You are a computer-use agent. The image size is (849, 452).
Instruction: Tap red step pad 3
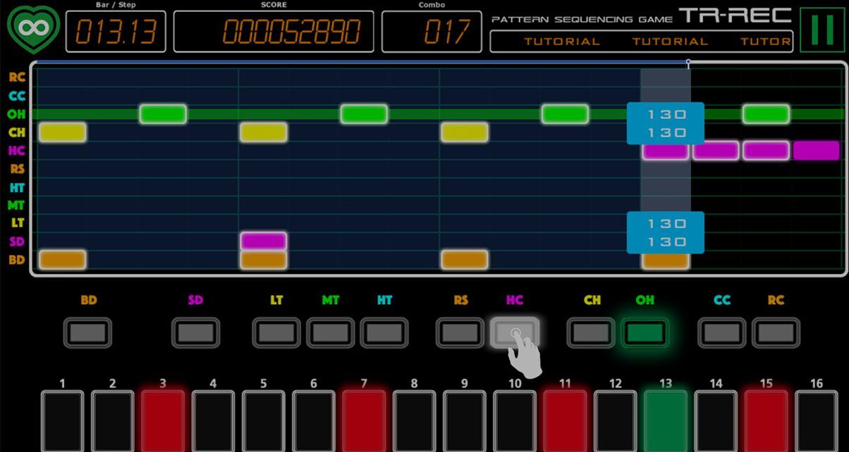point(163,421)
